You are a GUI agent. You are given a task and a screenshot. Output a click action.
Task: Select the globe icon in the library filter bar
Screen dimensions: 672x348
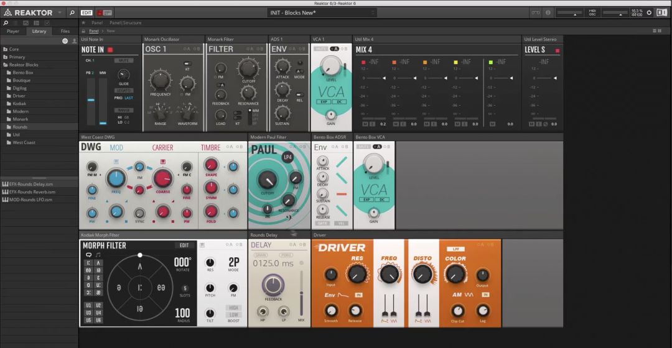65,41
